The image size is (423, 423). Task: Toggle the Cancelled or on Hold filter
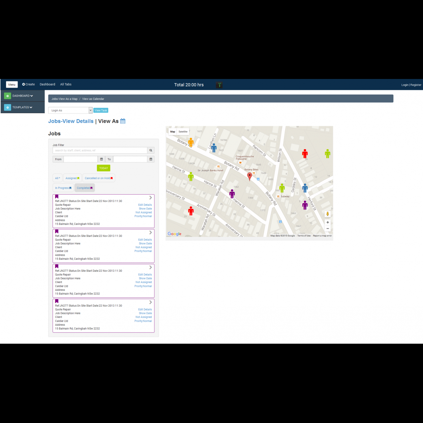pyautogui.click(x=99, y=178)
